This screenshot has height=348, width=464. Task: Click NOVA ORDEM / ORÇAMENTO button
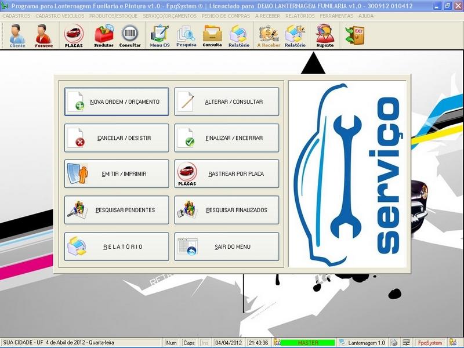click(117, 101)
